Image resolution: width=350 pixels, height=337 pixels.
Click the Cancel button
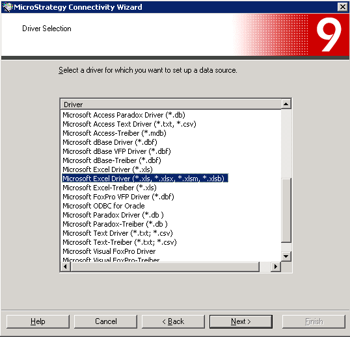pos(105,321)
